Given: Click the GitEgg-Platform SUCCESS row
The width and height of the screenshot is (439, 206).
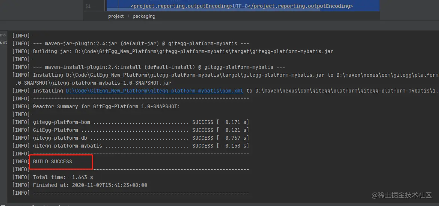Looking at the screenshot, I should pyautogui.click(x=141, y=130).
